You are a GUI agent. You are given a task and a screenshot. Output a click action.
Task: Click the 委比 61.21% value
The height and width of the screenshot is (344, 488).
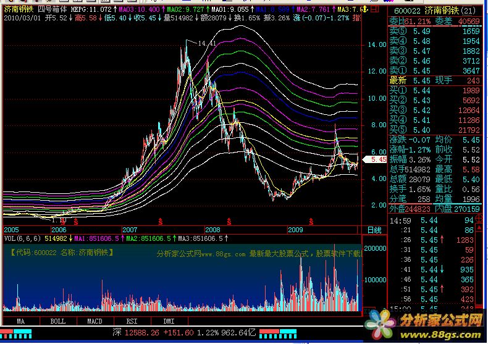click(417, 22)
